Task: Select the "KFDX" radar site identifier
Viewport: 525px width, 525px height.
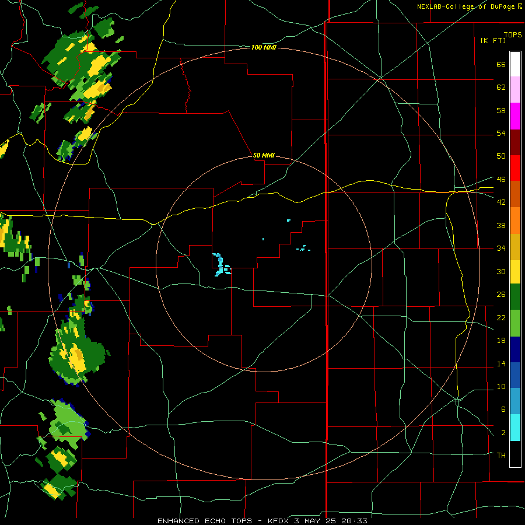Action: pos(278,521)
